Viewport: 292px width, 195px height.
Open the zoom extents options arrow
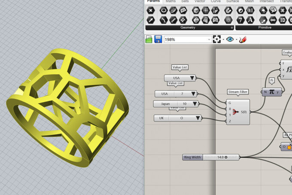[223, 40]
